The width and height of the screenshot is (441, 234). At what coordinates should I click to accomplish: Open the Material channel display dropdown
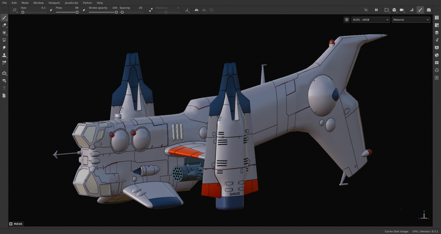pyautogui.click(x=411, y=20)
